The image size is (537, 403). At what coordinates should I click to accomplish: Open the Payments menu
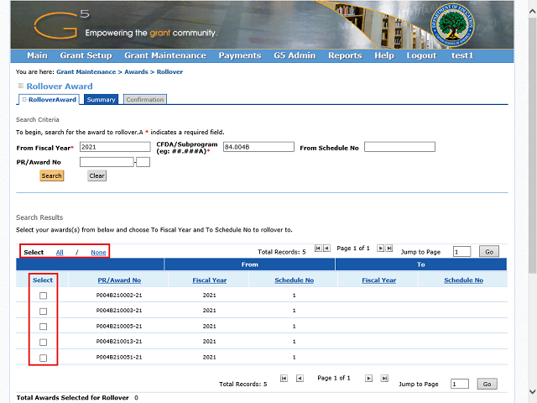click(x=239, y=55)
